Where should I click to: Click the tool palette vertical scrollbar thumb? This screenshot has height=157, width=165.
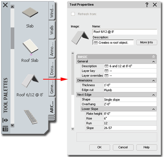[x=12, y=38]
